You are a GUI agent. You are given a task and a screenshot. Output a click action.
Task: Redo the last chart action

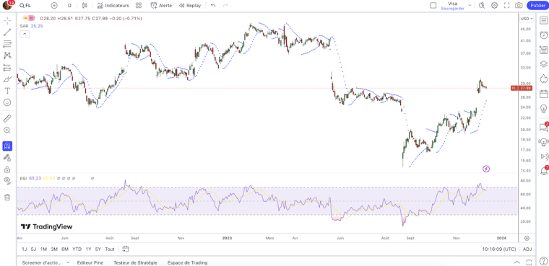pyautogui.click(x=225, y=6)
